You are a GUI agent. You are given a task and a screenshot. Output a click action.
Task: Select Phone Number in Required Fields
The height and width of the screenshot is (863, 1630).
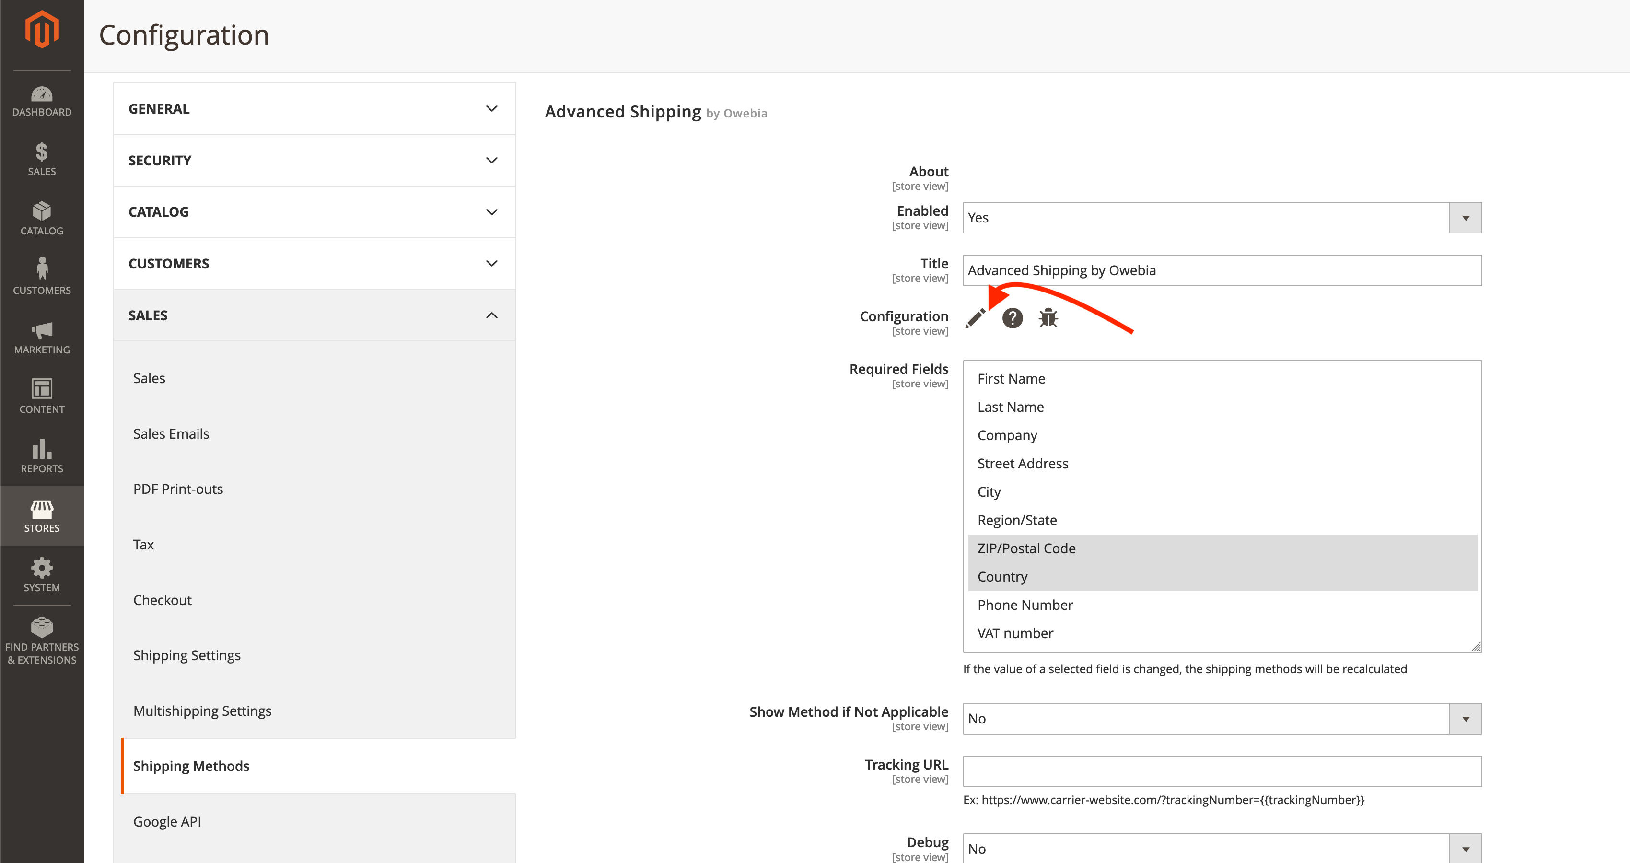tap(1025, 606)
